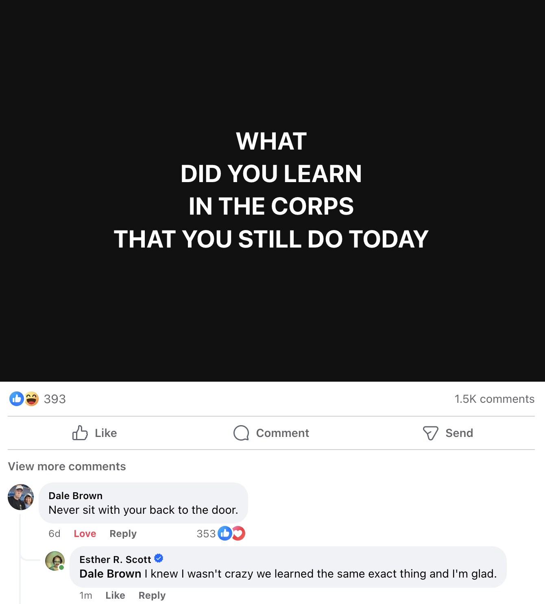Click the thumbs-up Like icon
This screenshot has height=604, width=545.
[80, 433]
